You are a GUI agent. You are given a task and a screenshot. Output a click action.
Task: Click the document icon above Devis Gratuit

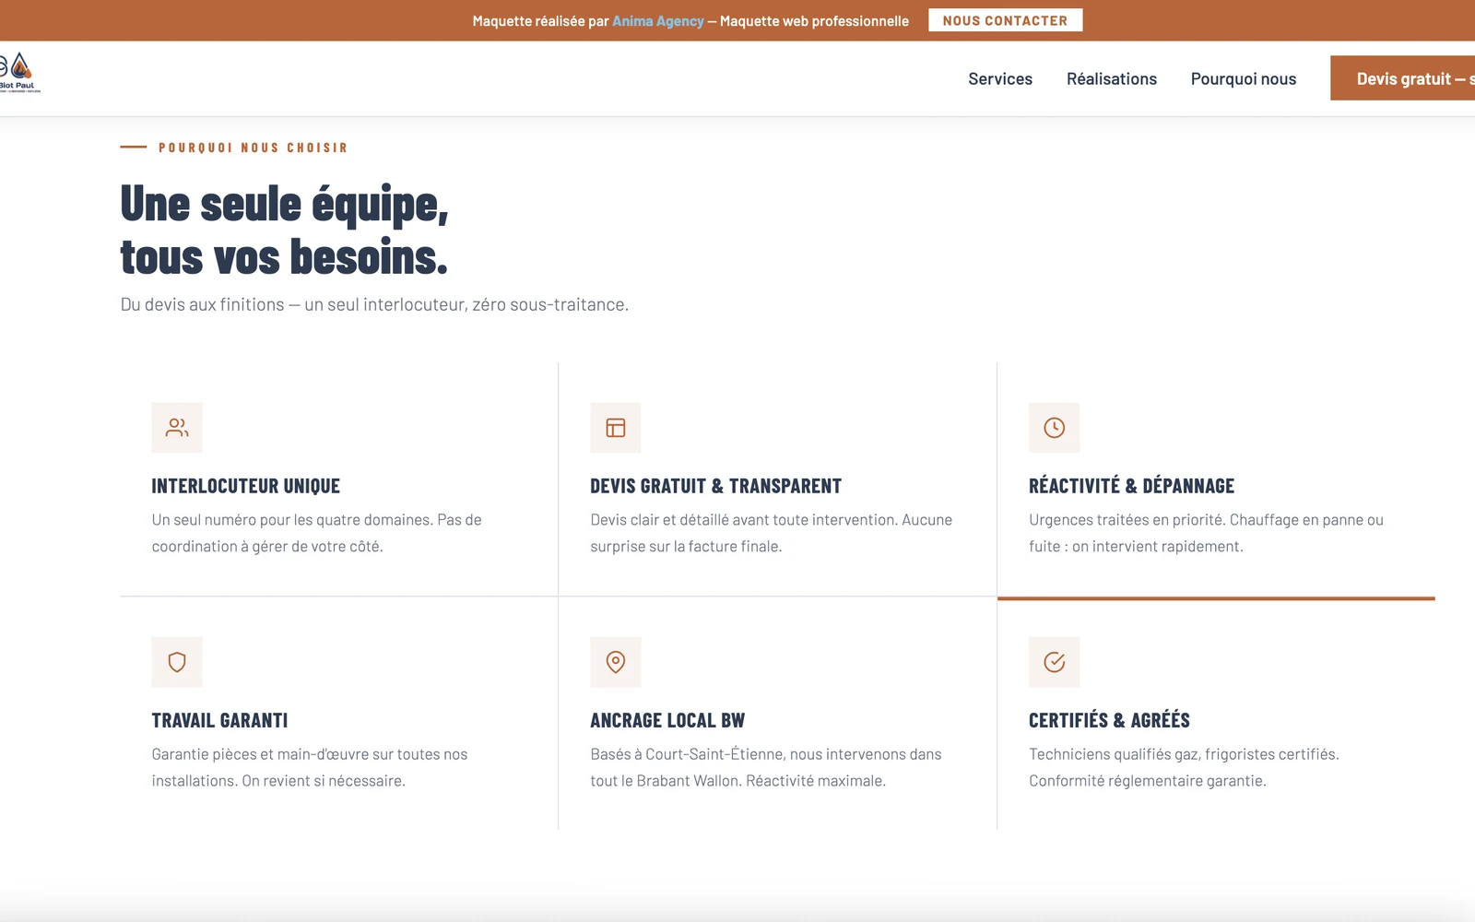(x=615, y=427)
